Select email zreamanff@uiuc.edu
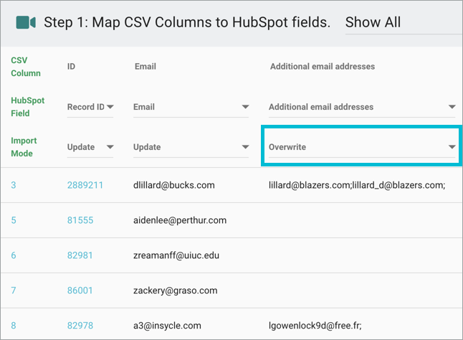The height and width of the screenshot is (340, 463). click(x=176, y=255)
